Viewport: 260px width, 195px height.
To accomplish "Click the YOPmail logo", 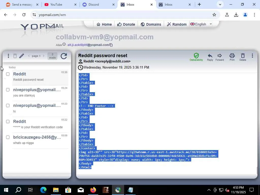I will pyautogui.click(x=42, y=27).
